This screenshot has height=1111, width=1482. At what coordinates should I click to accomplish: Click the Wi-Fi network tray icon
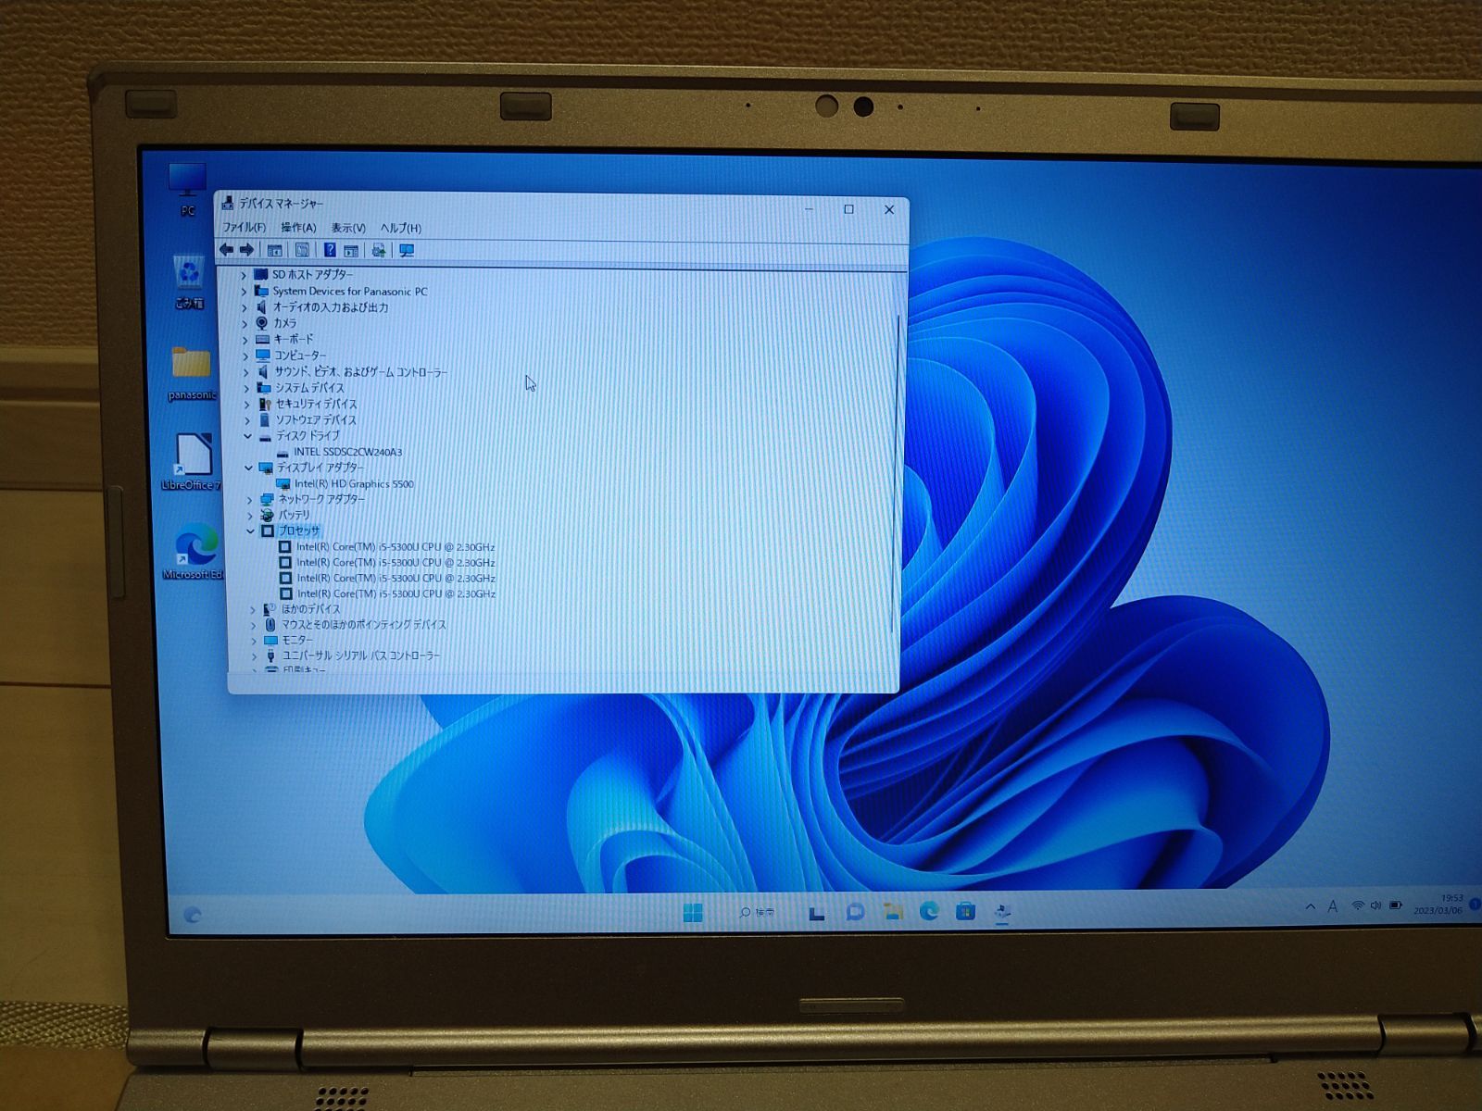tap(1358, 905)
